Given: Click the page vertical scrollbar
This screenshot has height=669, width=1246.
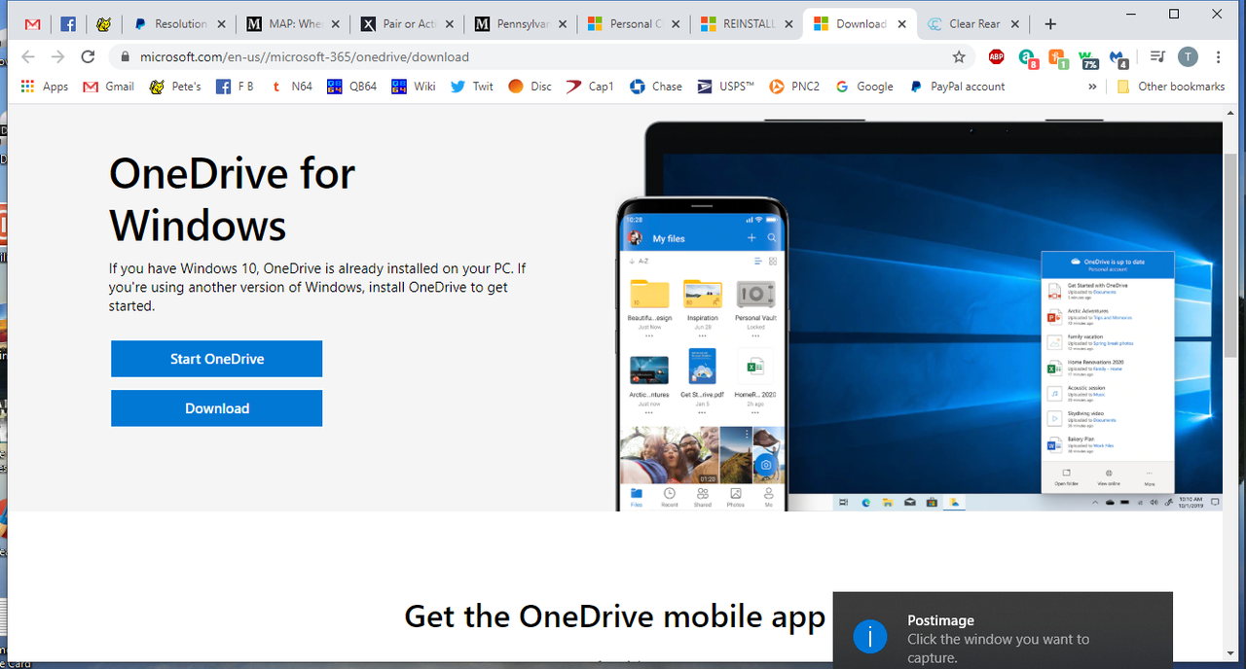Looking at the screenshot, I should (1230, 255).
